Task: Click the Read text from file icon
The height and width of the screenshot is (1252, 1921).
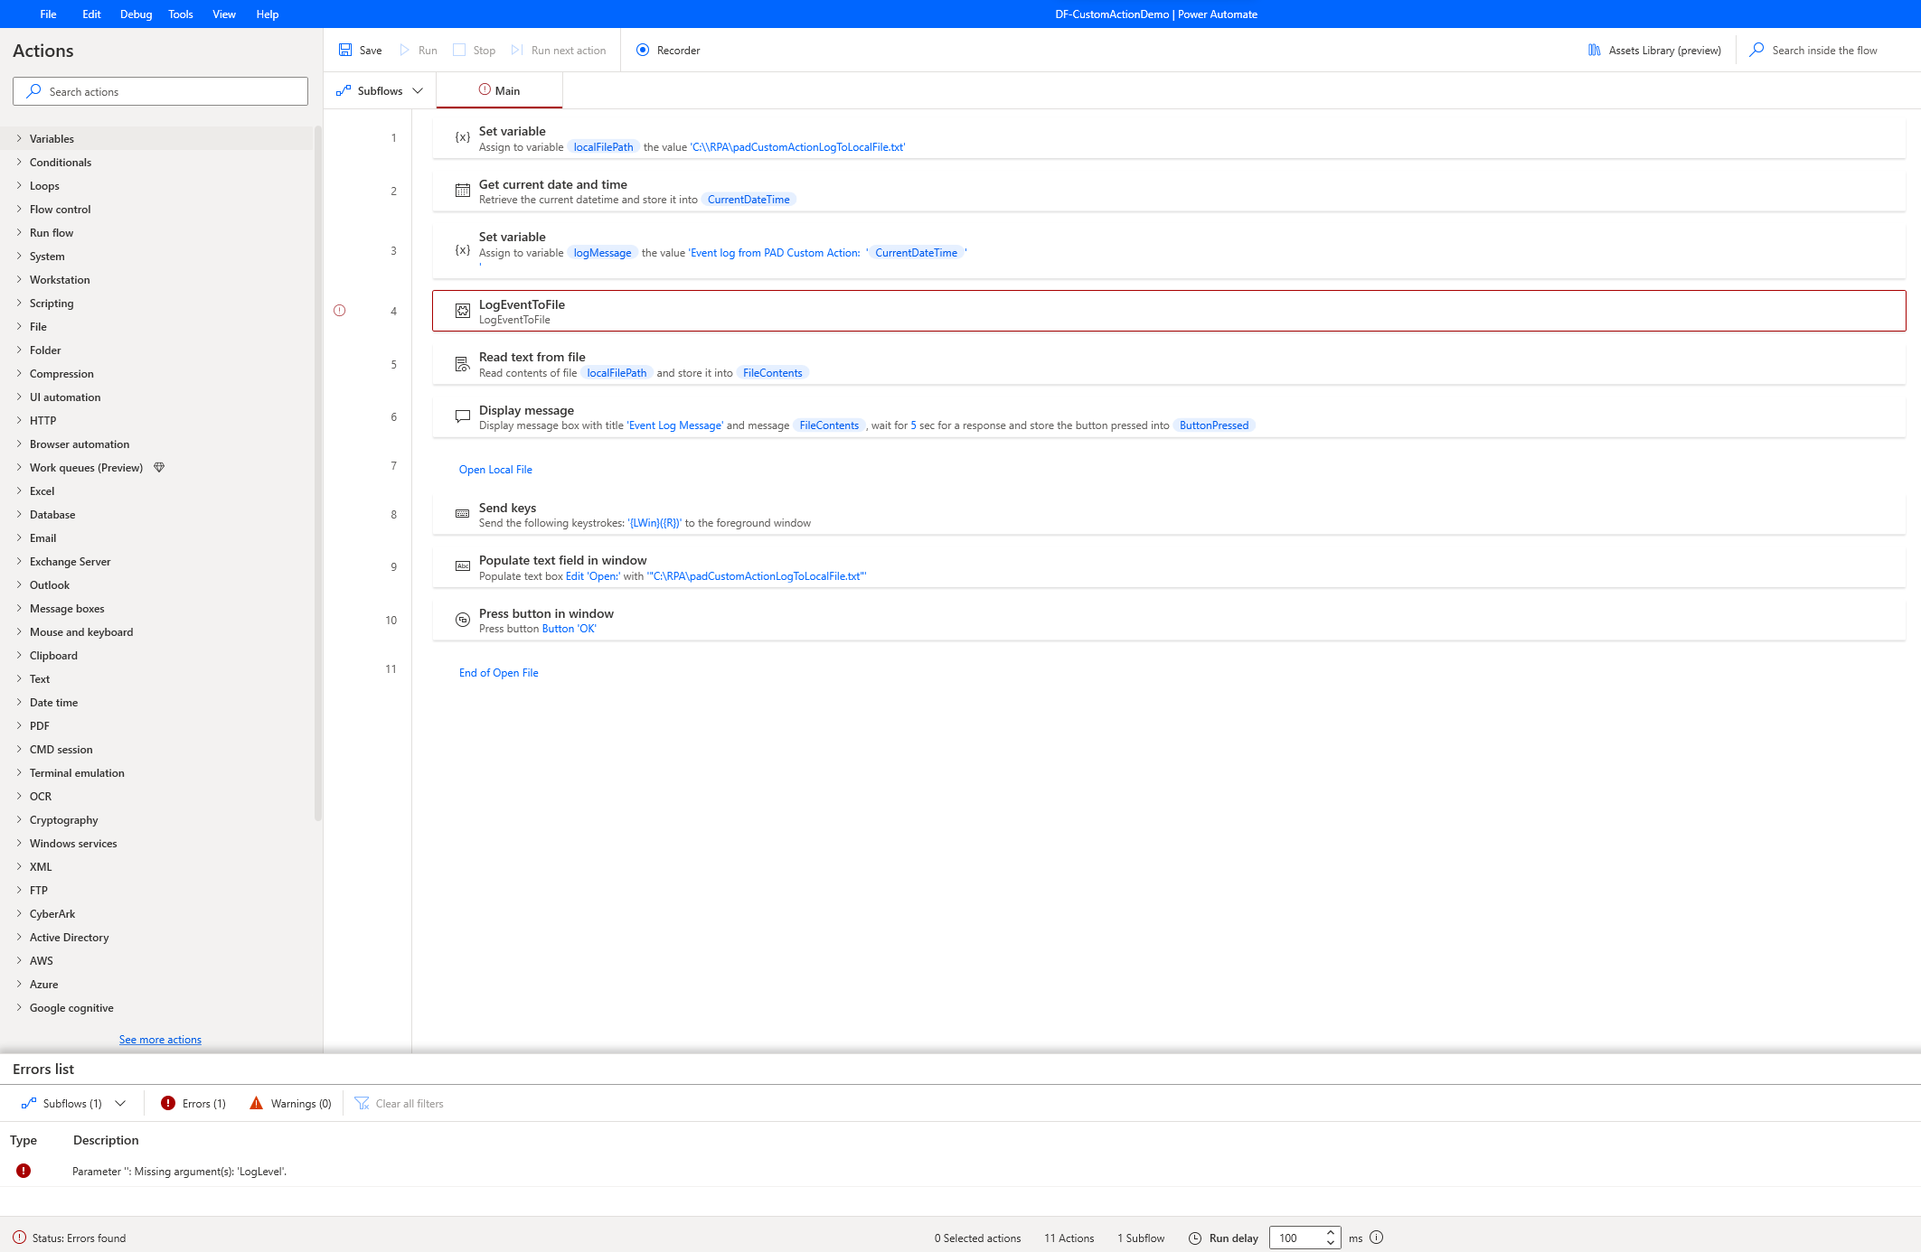Action: click(x=462, y=364)
